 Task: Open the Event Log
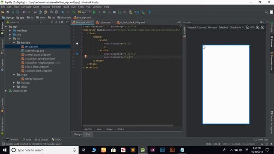coord(261,139)
